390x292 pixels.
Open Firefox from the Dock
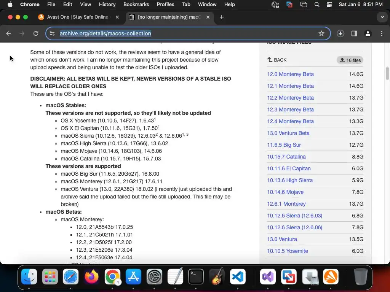[x=91, y=277]
